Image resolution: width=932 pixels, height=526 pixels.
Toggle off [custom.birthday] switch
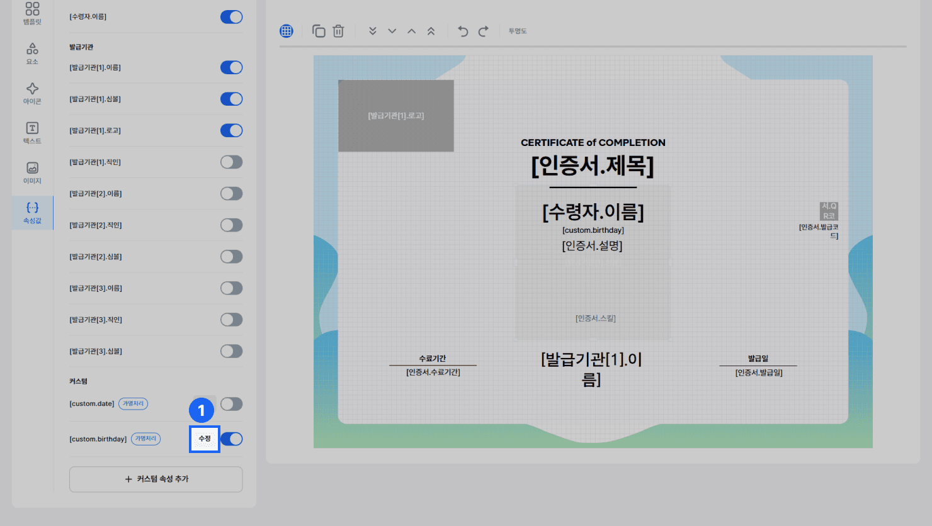231,439
